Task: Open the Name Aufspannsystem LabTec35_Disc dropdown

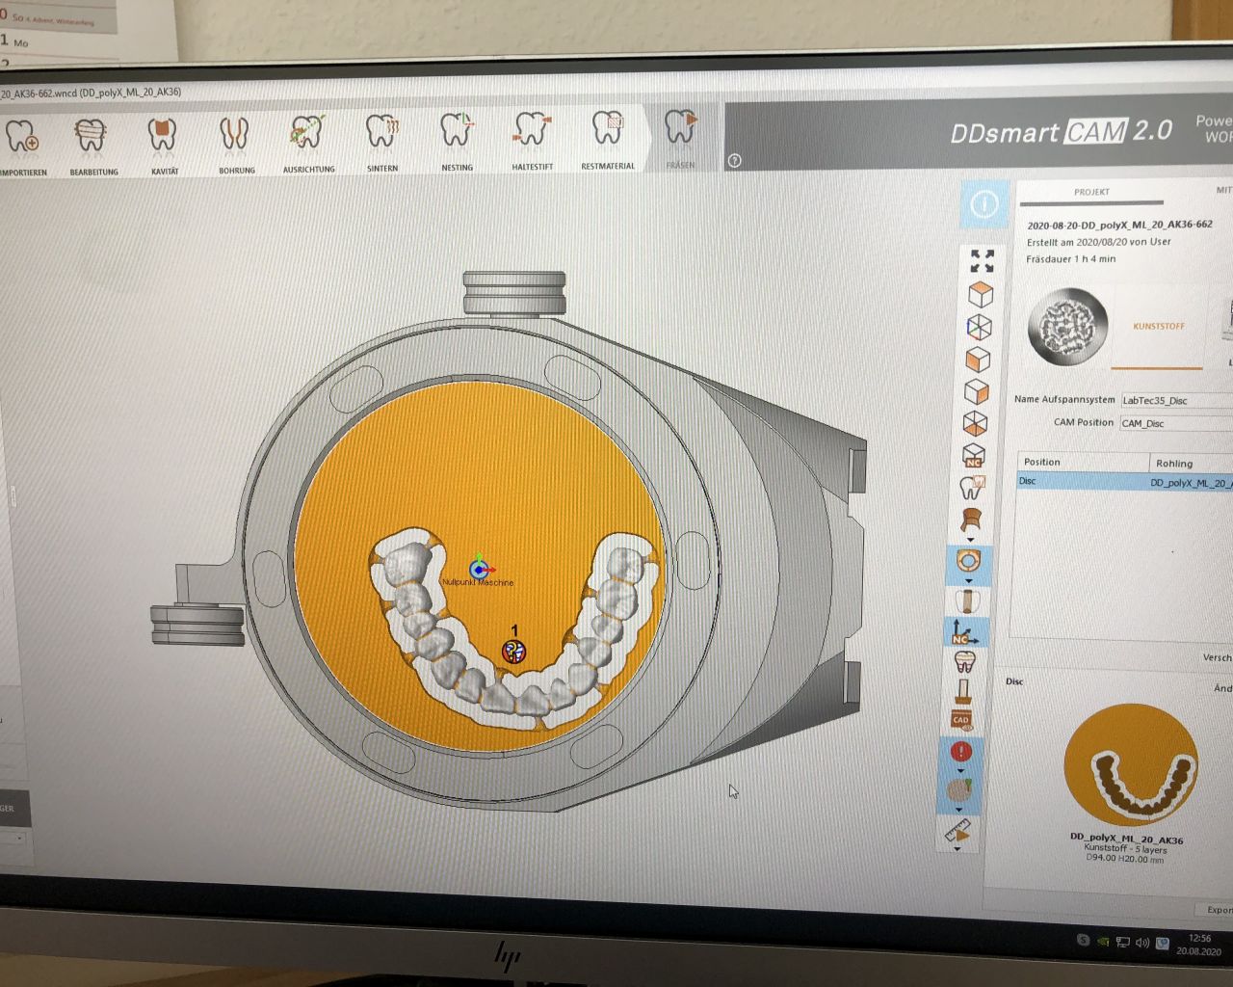Action: tap(1177, 400)
